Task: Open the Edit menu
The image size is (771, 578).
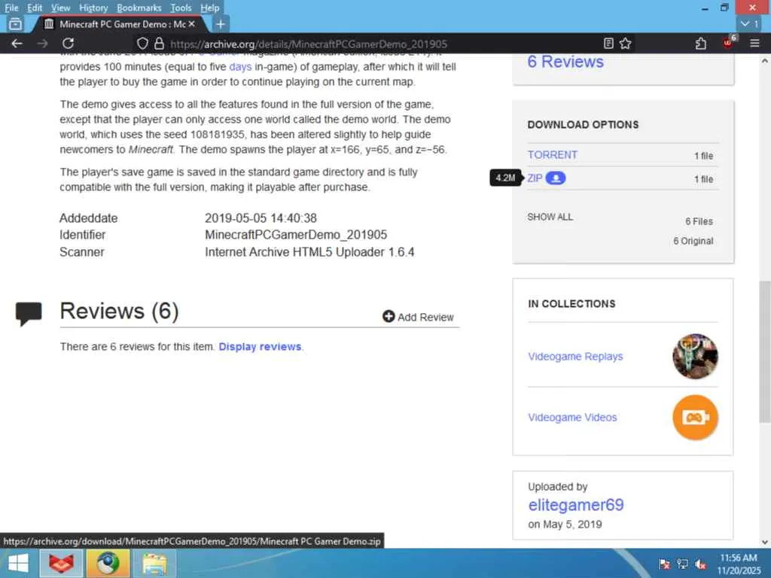Action: pyautogui.click(x=35, y=8)
